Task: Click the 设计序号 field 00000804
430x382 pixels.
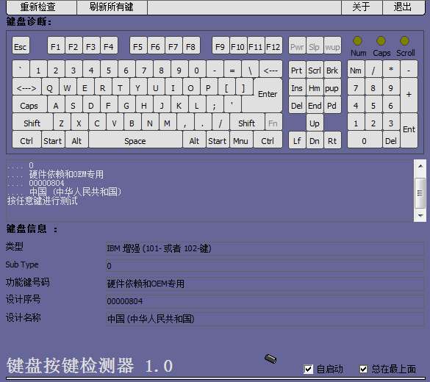Action: click(x=265, y=301)
